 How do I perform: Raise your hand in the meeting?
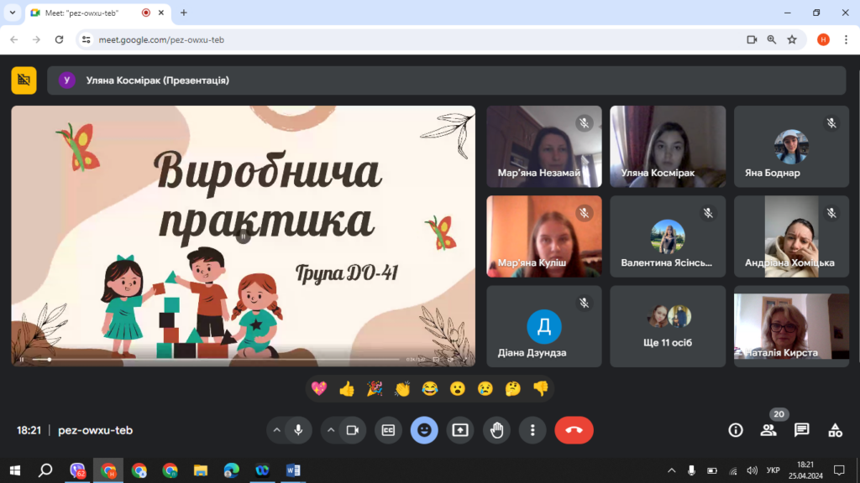click(x=496, y=430)
